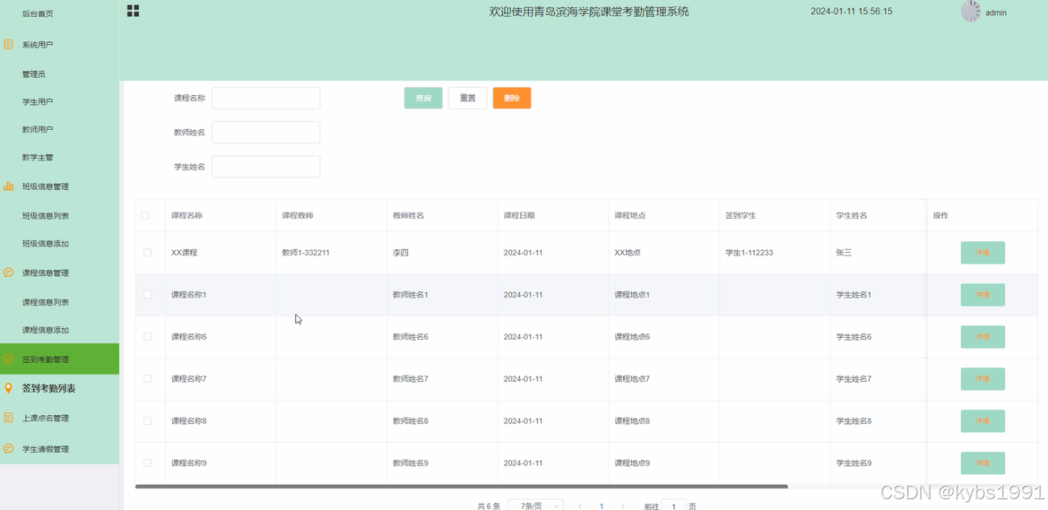
Task: Focus the 课程名称 search field
Action: 266,98
